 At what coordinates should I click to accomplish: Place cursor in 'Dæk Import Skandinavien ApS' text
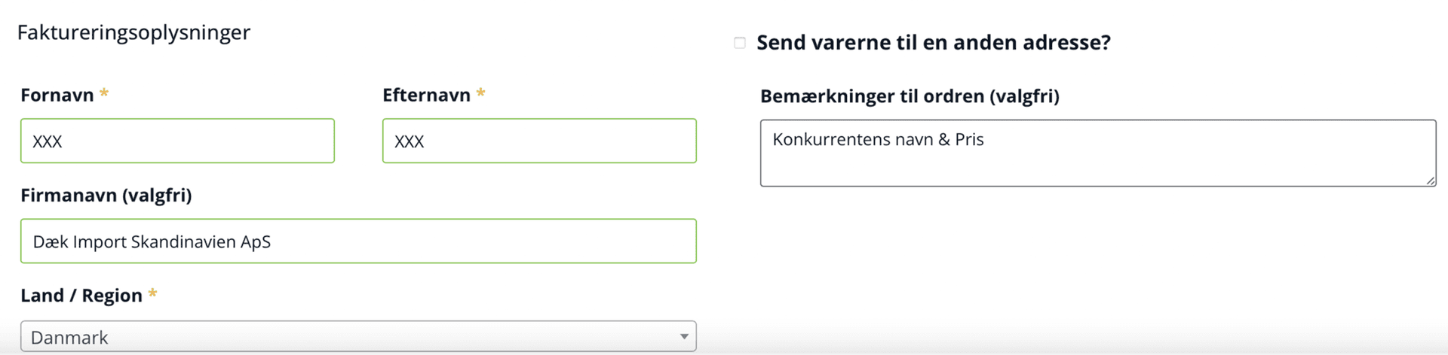152,242
